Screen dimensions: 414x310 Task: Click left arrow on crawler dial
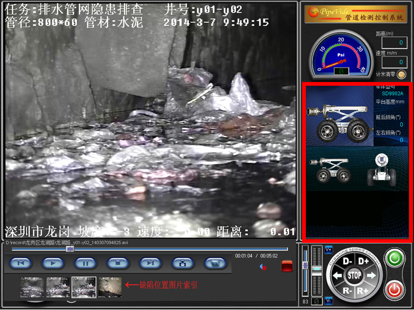337,276
